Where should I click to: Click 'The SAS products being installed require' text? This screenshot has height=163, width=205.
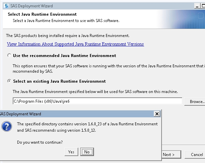pos(68,36)
